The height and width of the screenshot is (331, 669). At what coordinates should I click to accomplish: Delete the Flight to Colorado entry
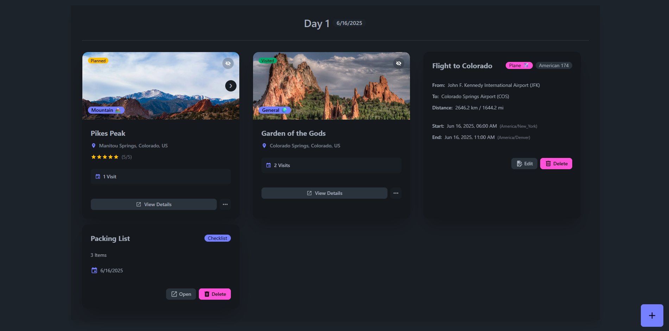(x=556, y=164)
